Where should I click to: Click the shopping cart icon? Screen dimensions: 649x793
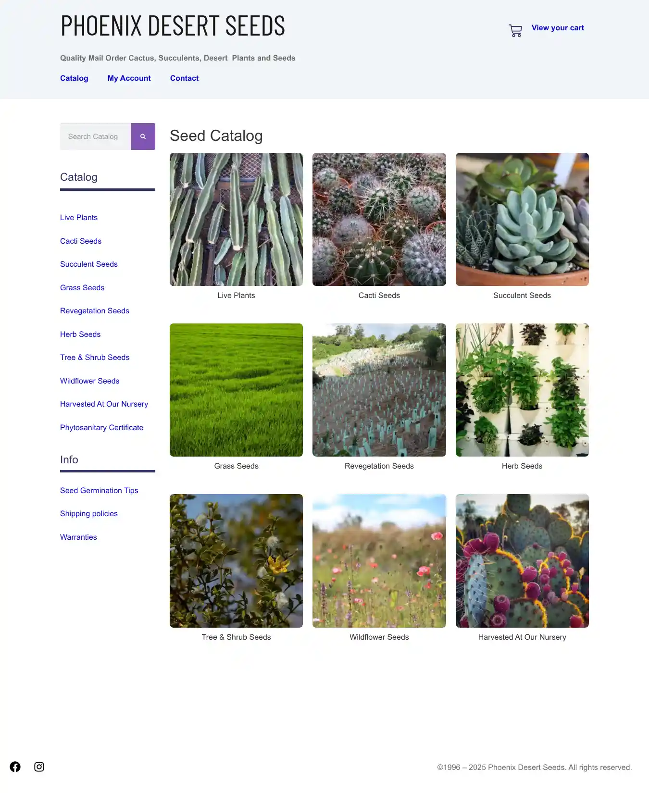(x=515, y=31)
